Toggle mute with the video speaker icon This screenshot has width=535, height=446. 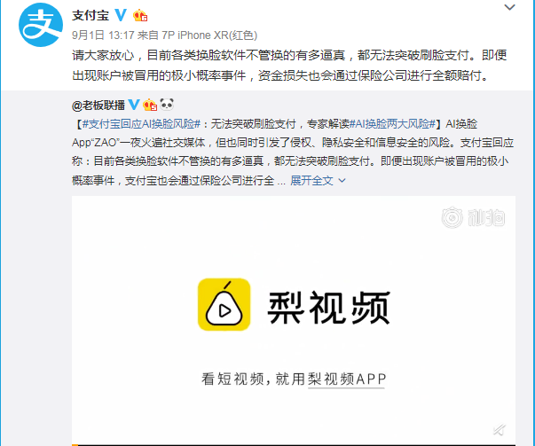click(x=500, y=430)
